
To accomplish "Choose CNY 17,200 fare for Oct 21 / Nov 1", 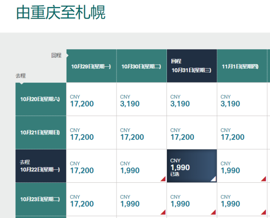I will click(242, 133).
